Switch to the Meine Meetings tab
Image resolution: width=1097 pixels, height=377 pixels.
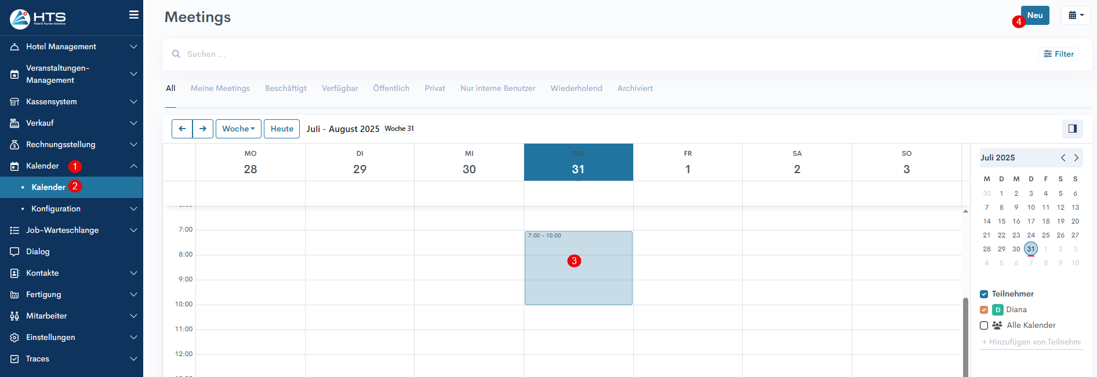220,89
